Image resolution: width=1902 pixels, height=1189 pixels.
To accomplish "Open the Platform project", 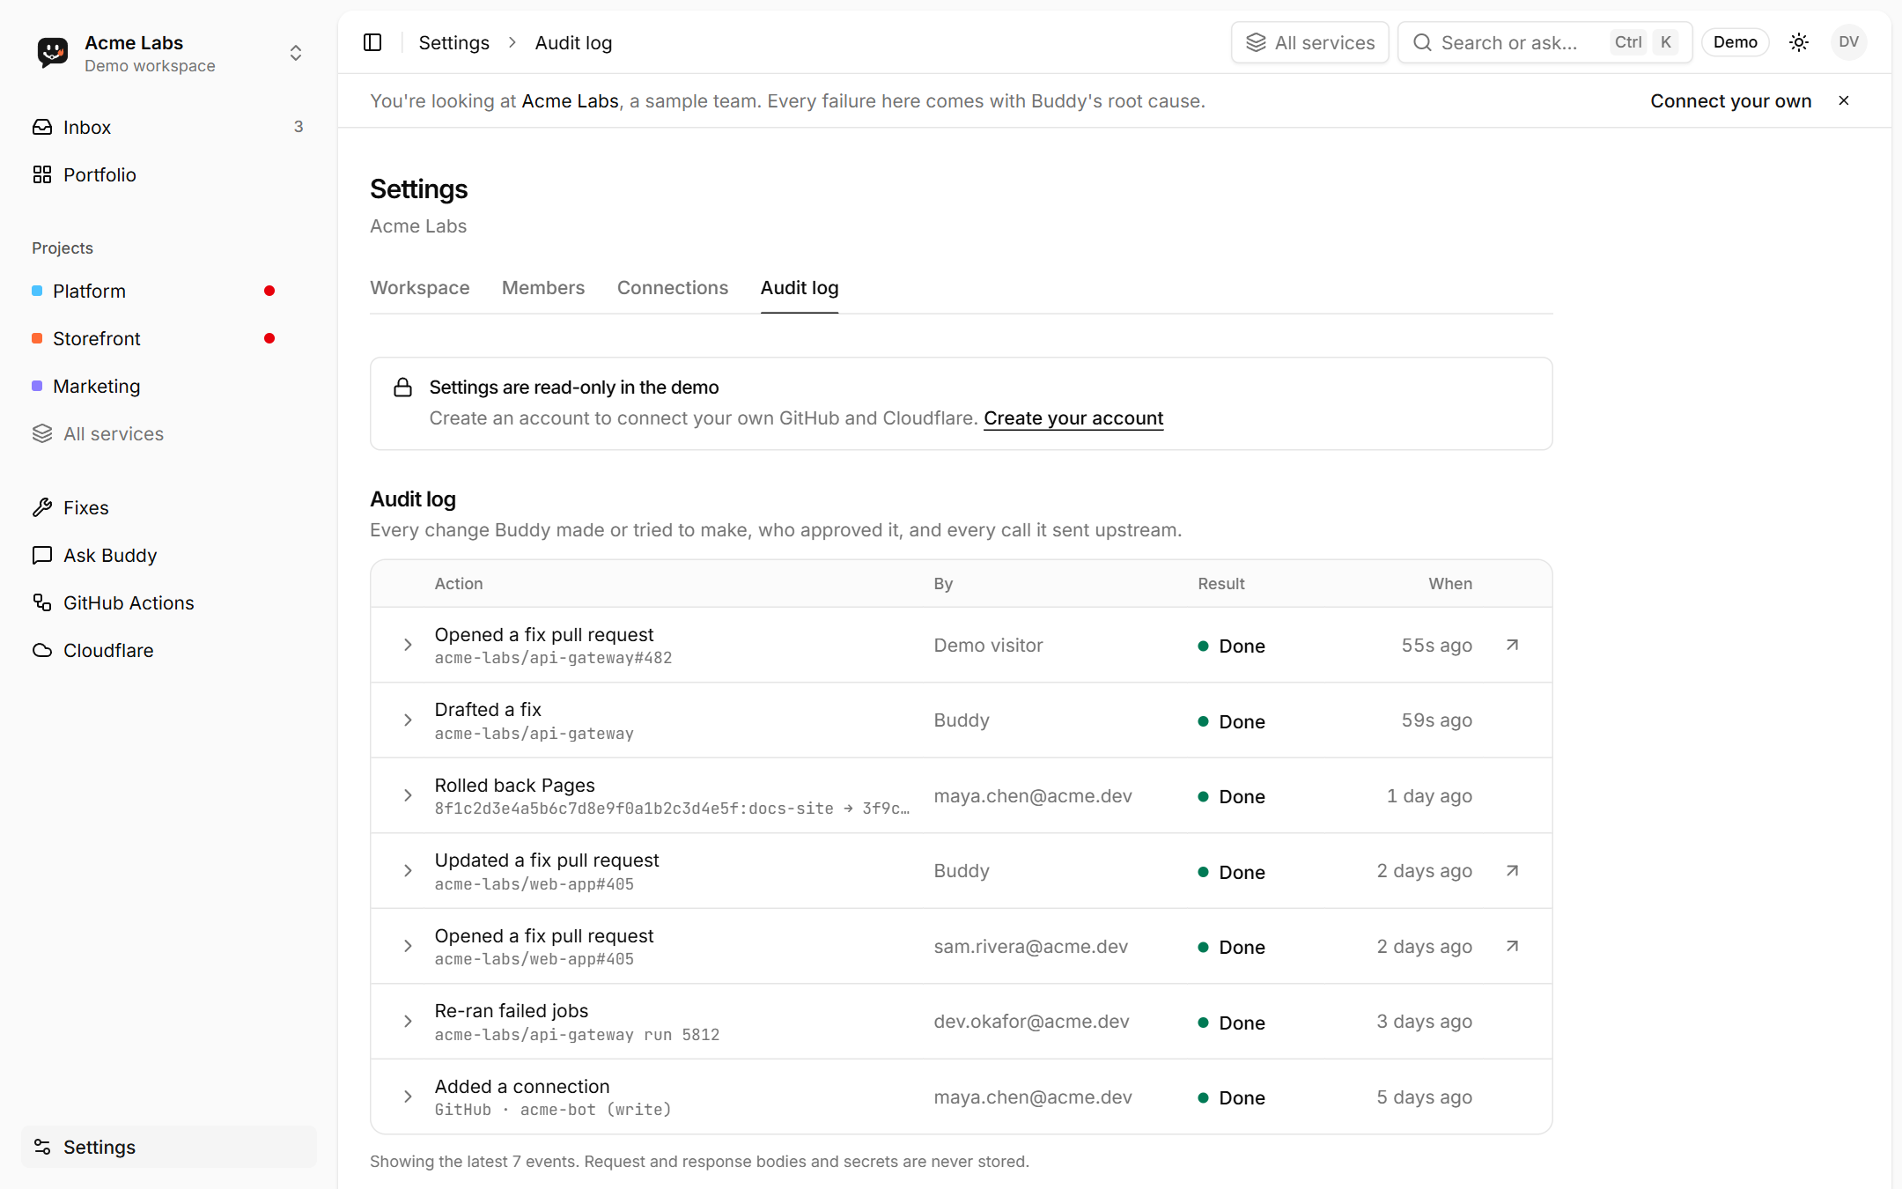I will pos(168,291).
